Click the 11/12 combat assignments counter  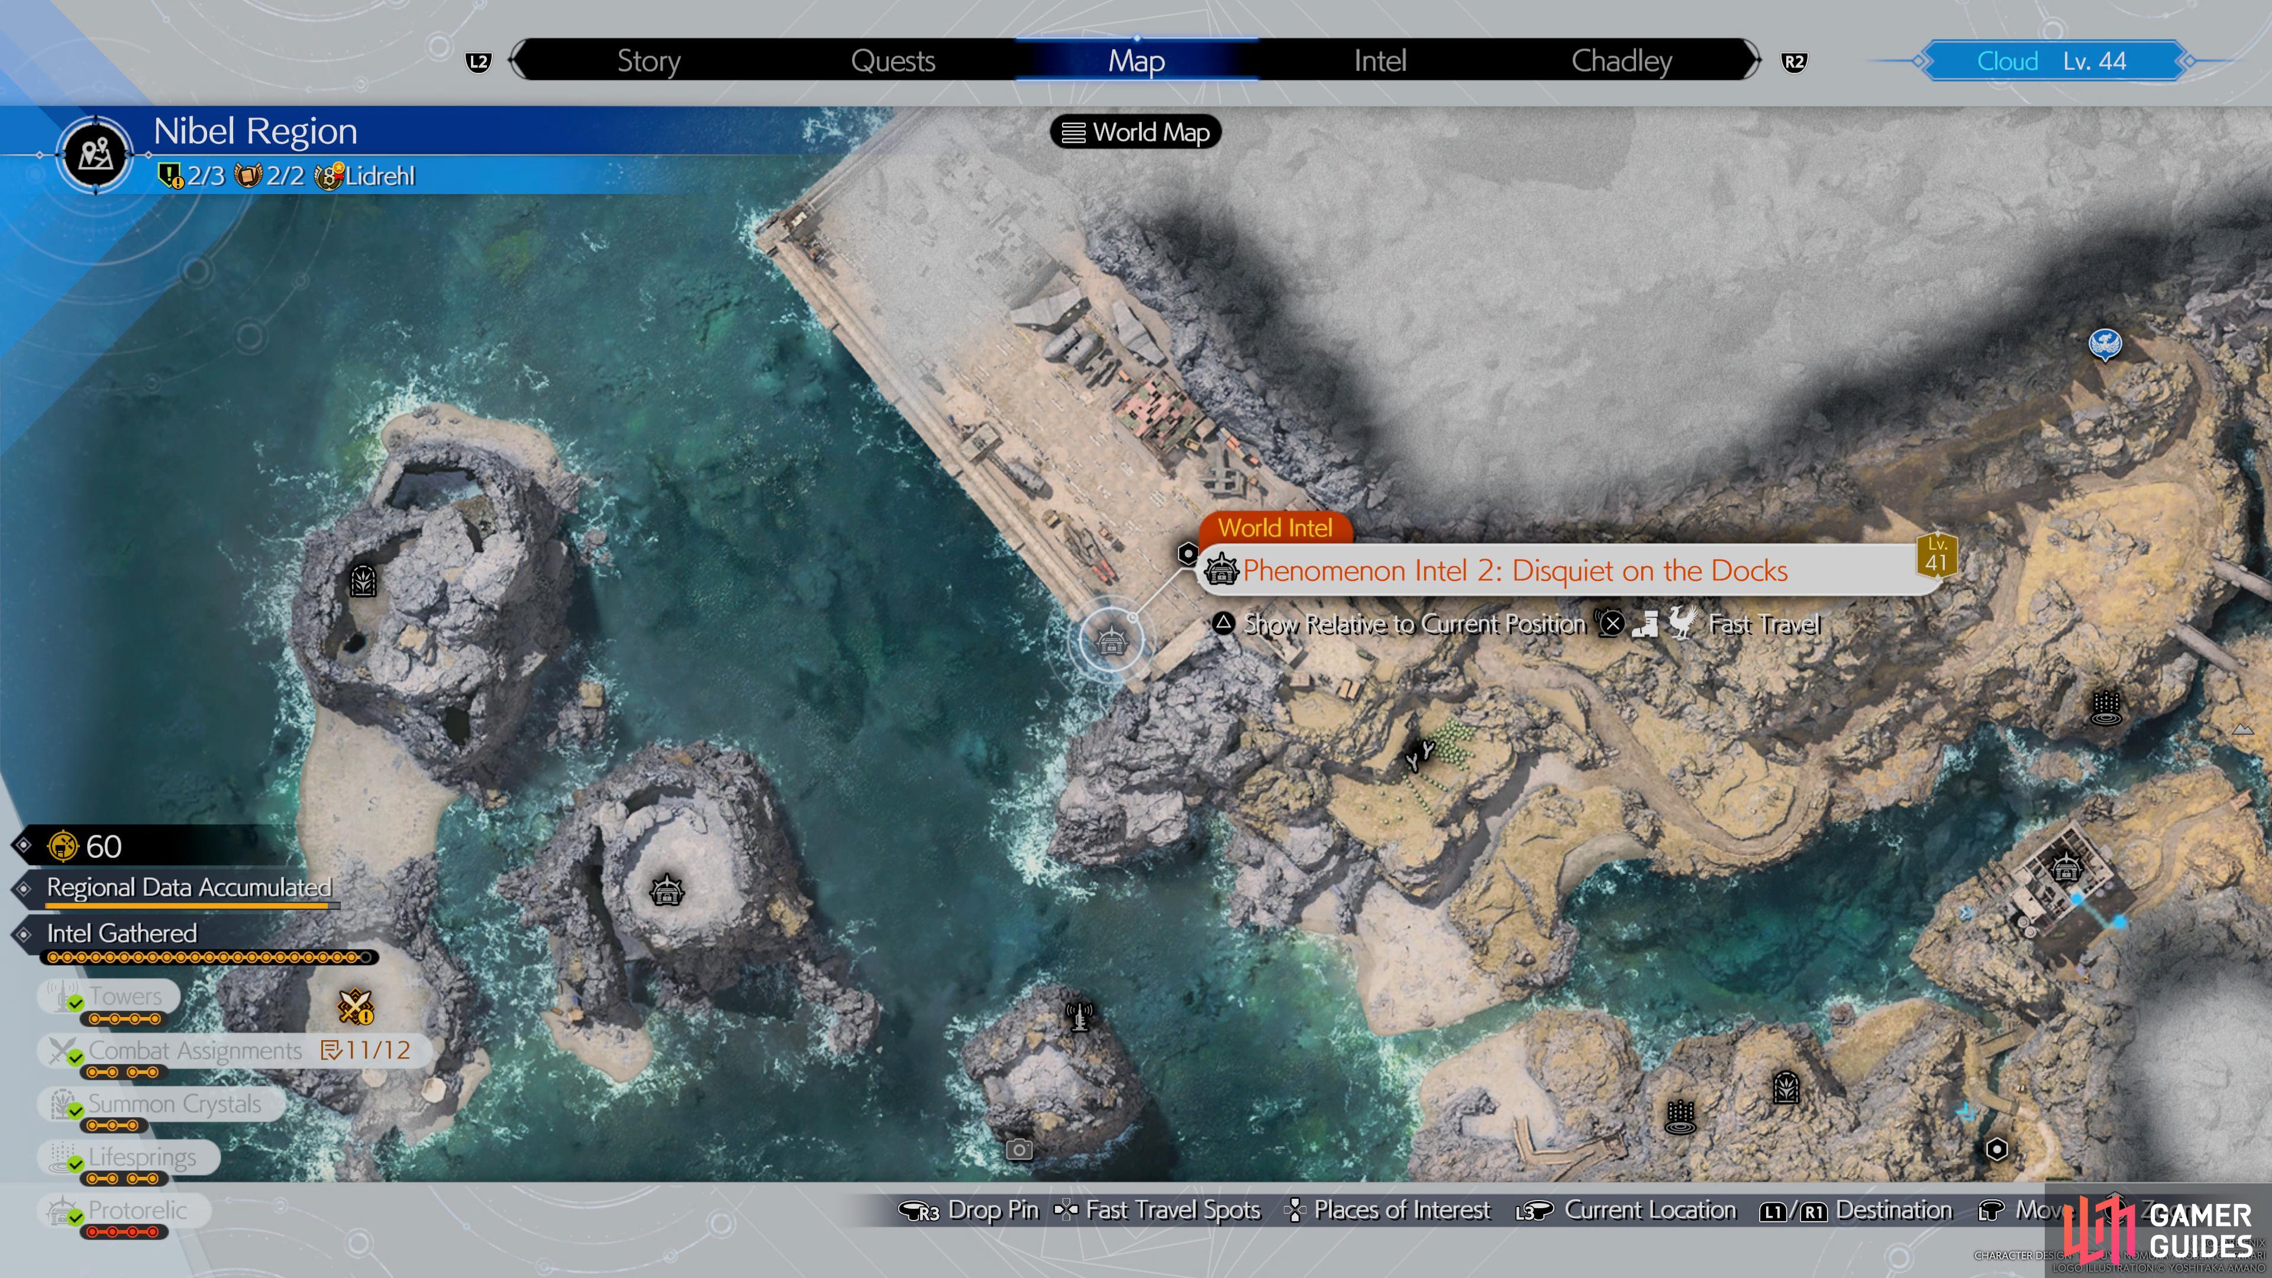[x=367, y=1050]
